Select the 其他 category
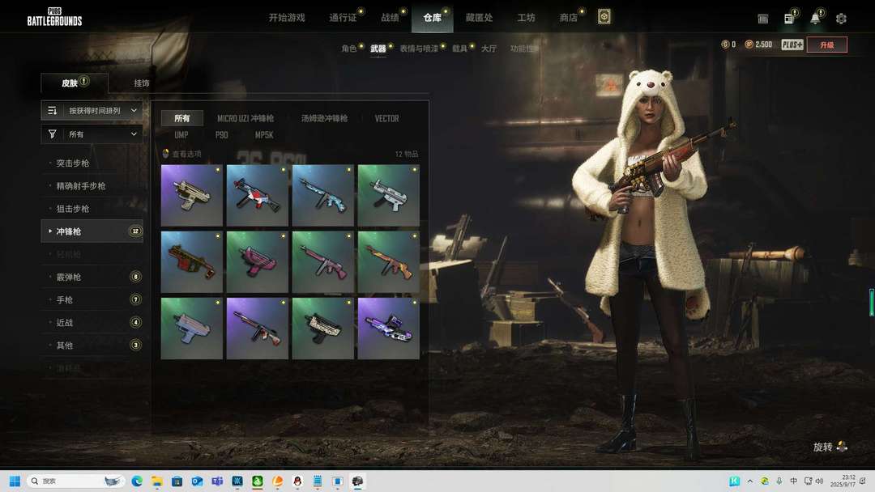This screenshot has height=492, width=875. pos(92,346)
